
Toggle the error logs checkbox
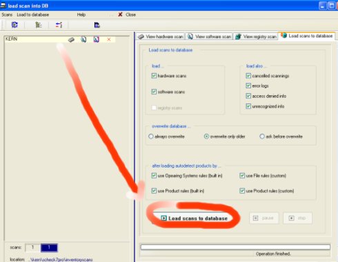point(248,85)
